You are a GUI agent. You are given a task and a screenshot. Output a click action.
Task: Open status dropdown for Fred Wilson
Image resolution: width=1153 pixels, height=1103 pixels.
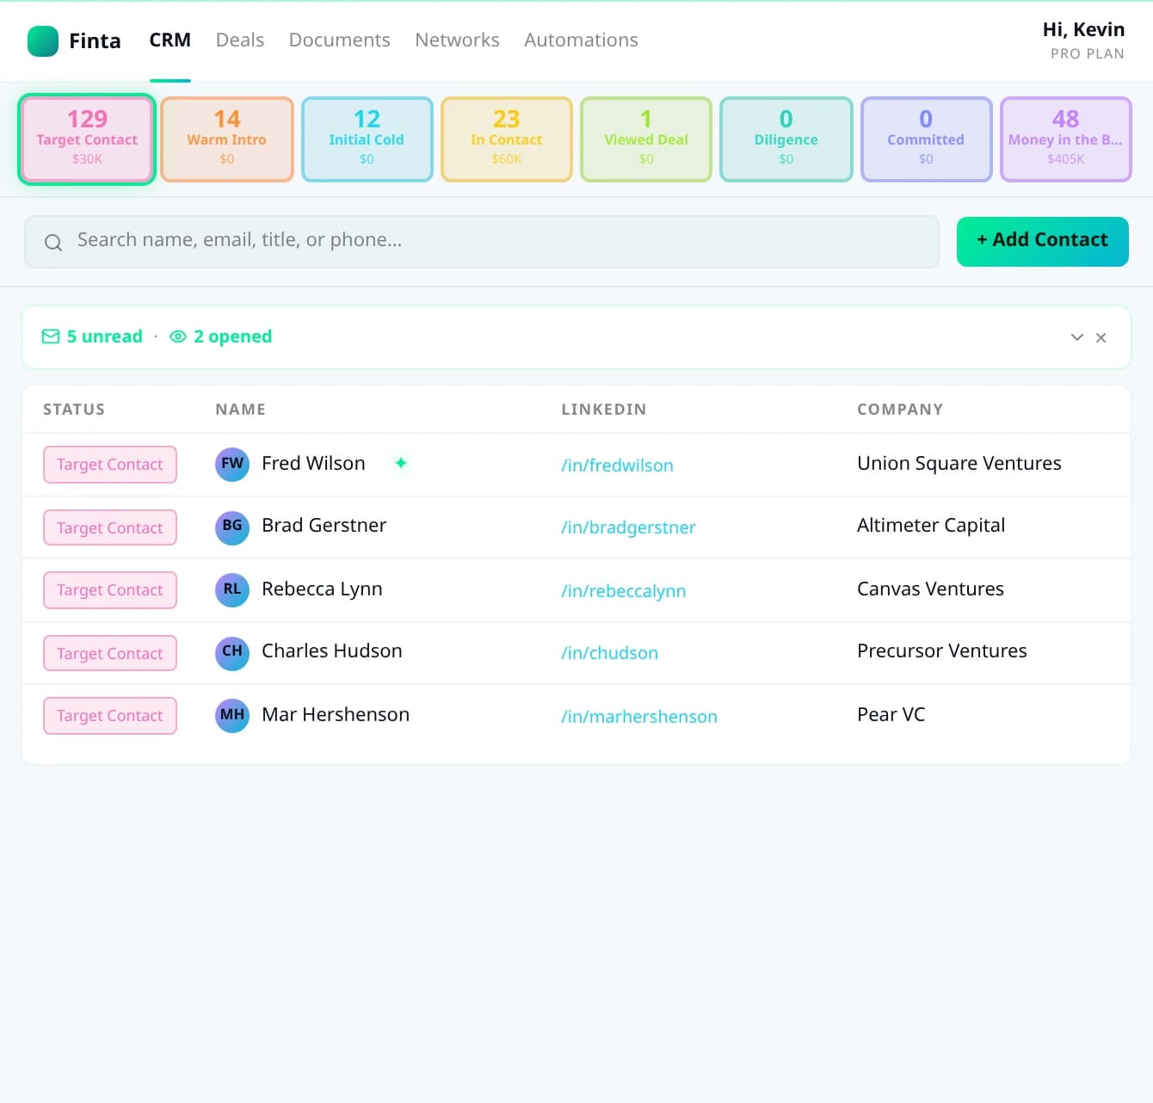pyautogui.click(x=110, y=465)
